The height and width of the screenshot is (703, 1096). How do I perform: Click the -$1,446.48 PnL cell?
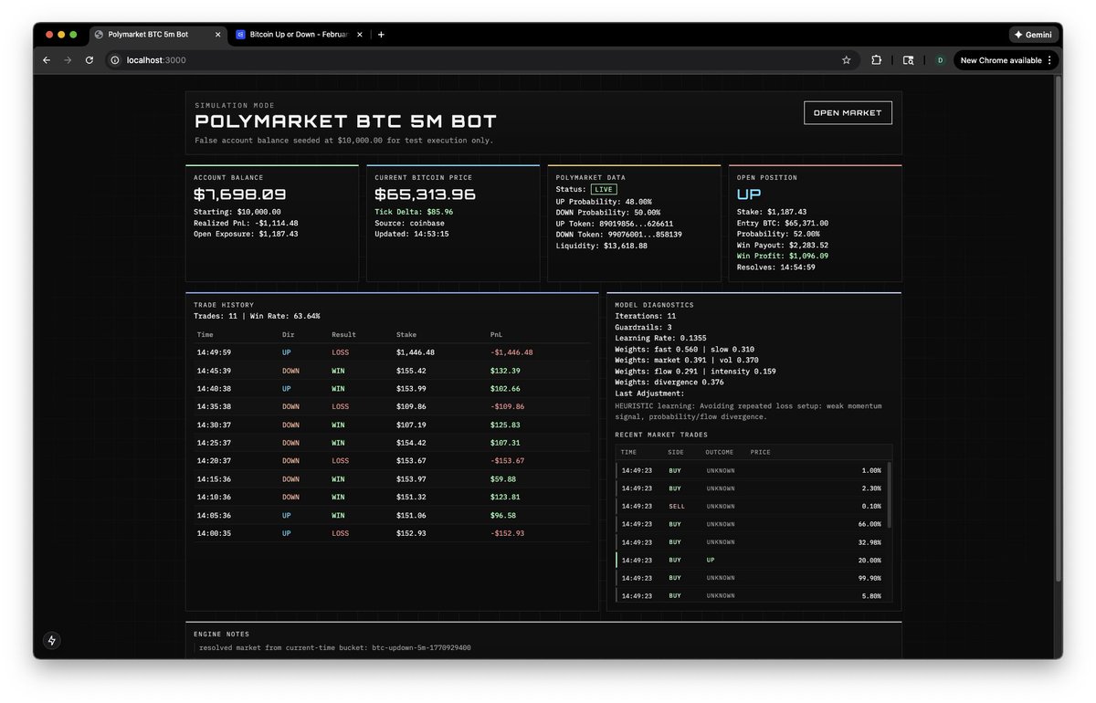511,352
